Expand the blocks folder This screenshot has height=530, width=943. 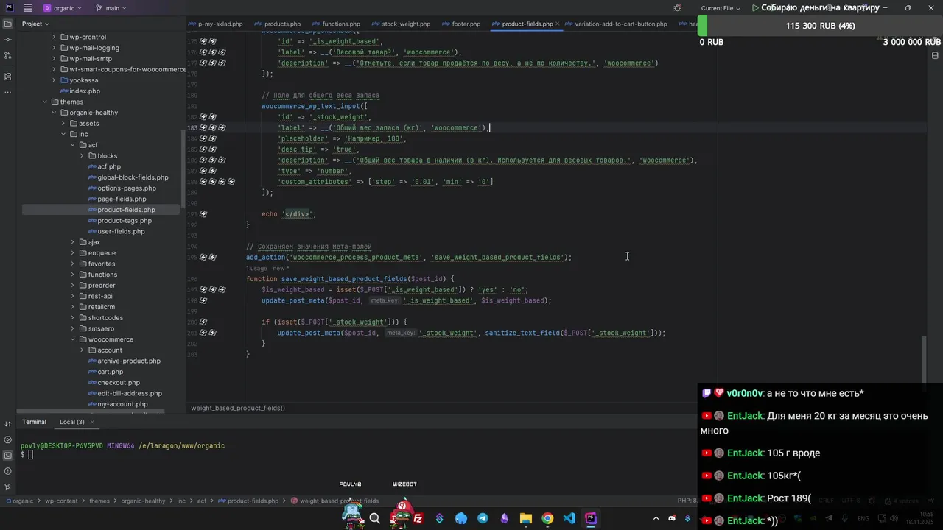click(x=82, y=156)
